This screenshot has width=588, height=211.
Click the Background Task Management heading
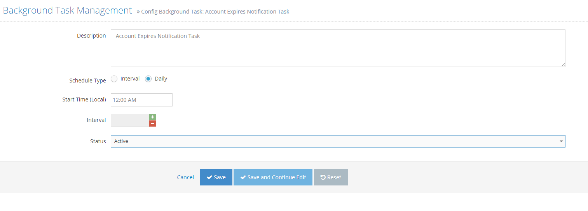pos(67,10)
